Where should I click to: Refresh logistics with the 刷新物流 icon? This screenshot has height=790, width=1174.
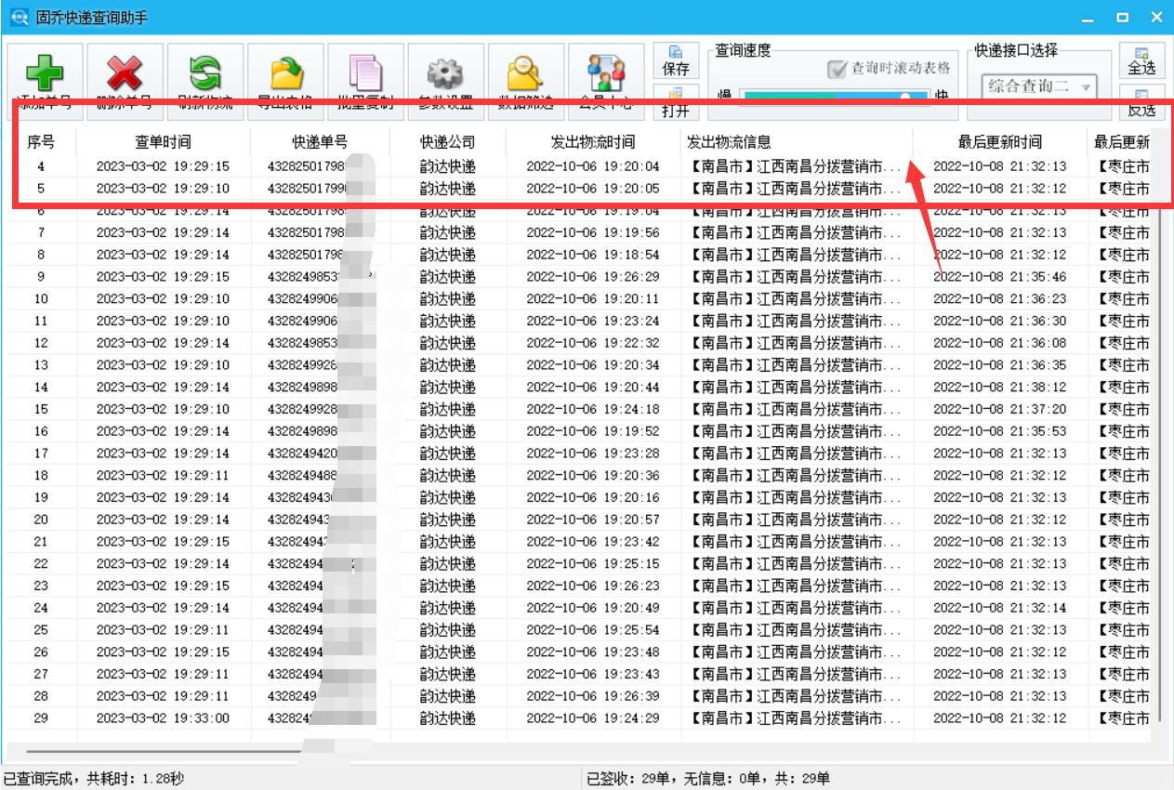[x=205, y=81]
